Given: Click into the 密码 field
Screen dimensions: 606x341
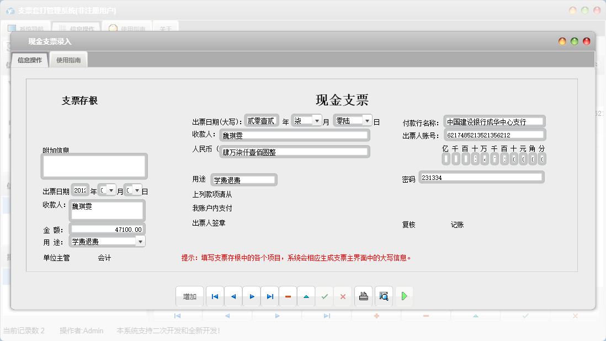Looking at the screenshot, I should [x=480, y=178].
